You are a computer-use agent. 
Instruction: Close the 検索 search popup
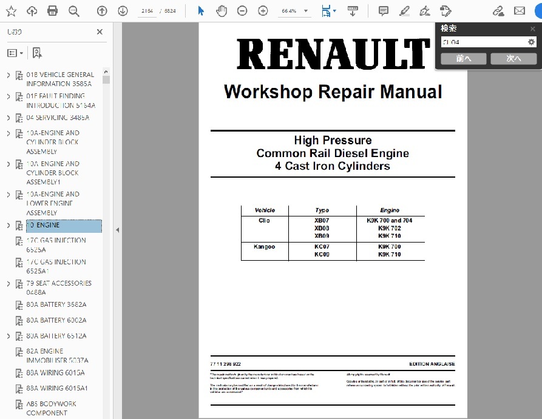tap(533, 29)
